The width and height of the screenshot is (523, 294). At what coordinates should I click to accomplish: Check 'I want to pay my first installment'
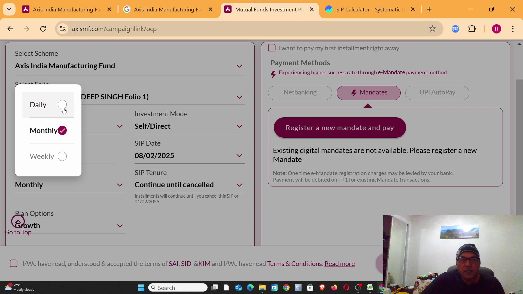[272, 48]
